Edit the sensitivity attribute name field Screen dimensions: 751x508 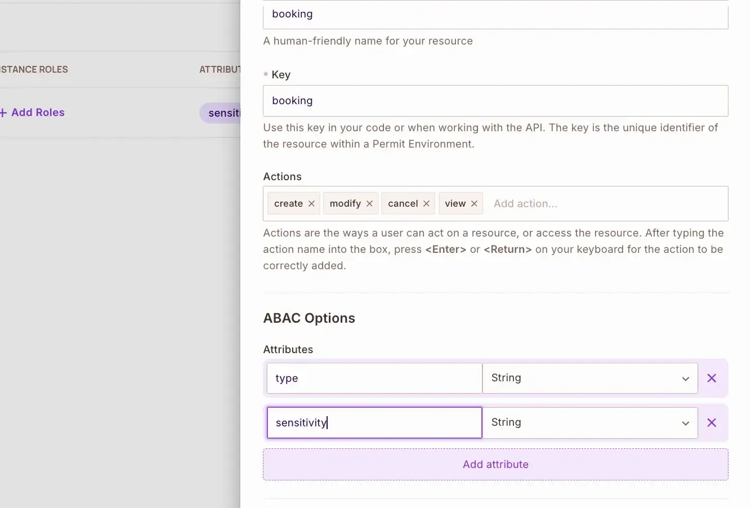[374, 422]
